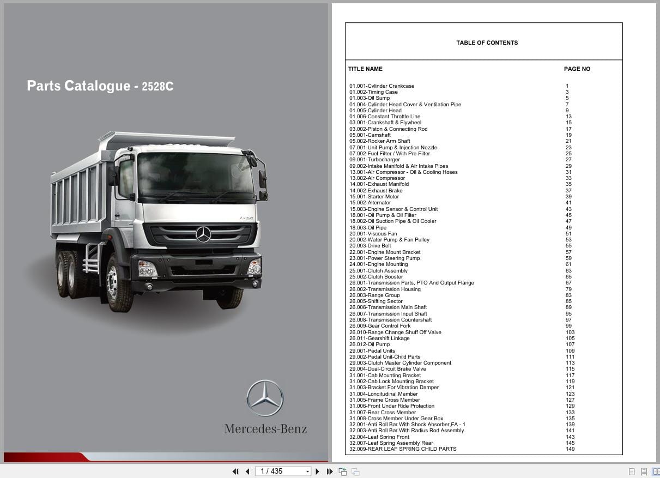Select entry '01.002-Timing Case'
660x478 pixels.
374,92
